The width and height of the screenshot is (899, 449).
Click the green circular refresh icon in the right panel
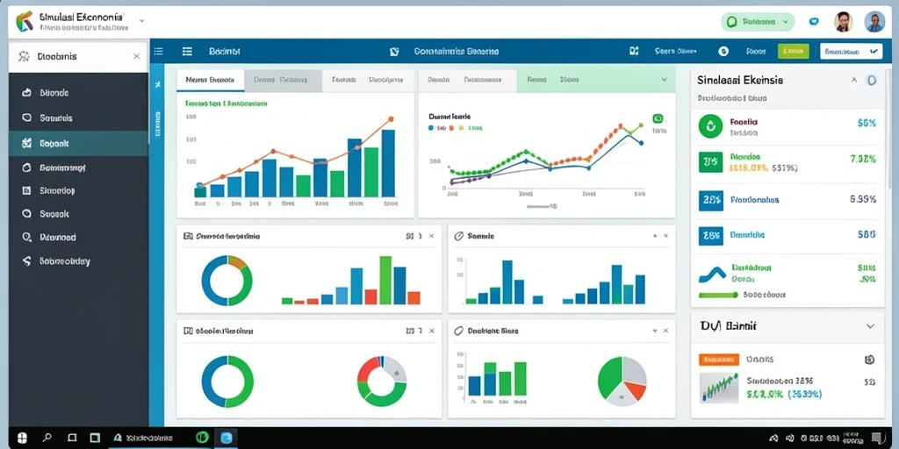[710, 126]
